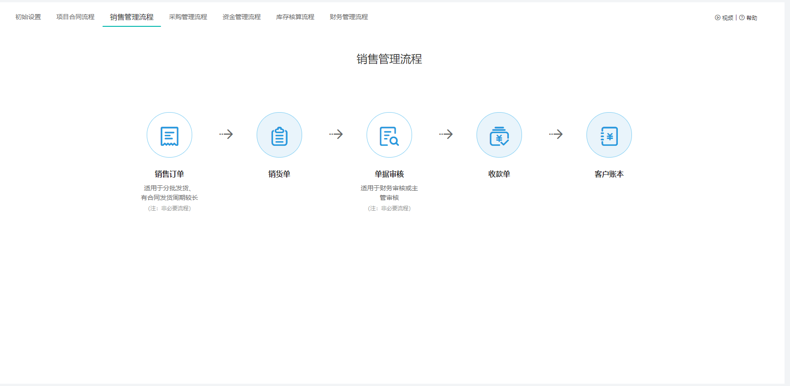Click the 客户账本 step label

(609, 174)
